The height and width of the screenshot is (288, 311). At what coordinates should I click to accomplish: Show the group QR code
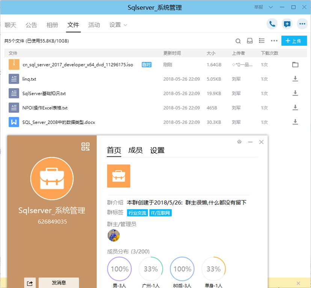[86, 147]
